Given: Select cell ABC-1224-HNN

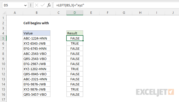Looking at the screenshot, I should click(37, 38).
